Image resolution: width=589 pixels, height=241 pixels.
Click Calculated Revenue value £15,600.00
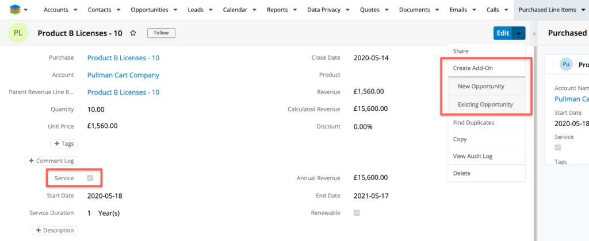[x=371, y=108]
